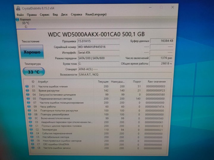The image size is (214, 160).
Task: Click the buffer size value 16384 KB
Action: pos(162,41)
